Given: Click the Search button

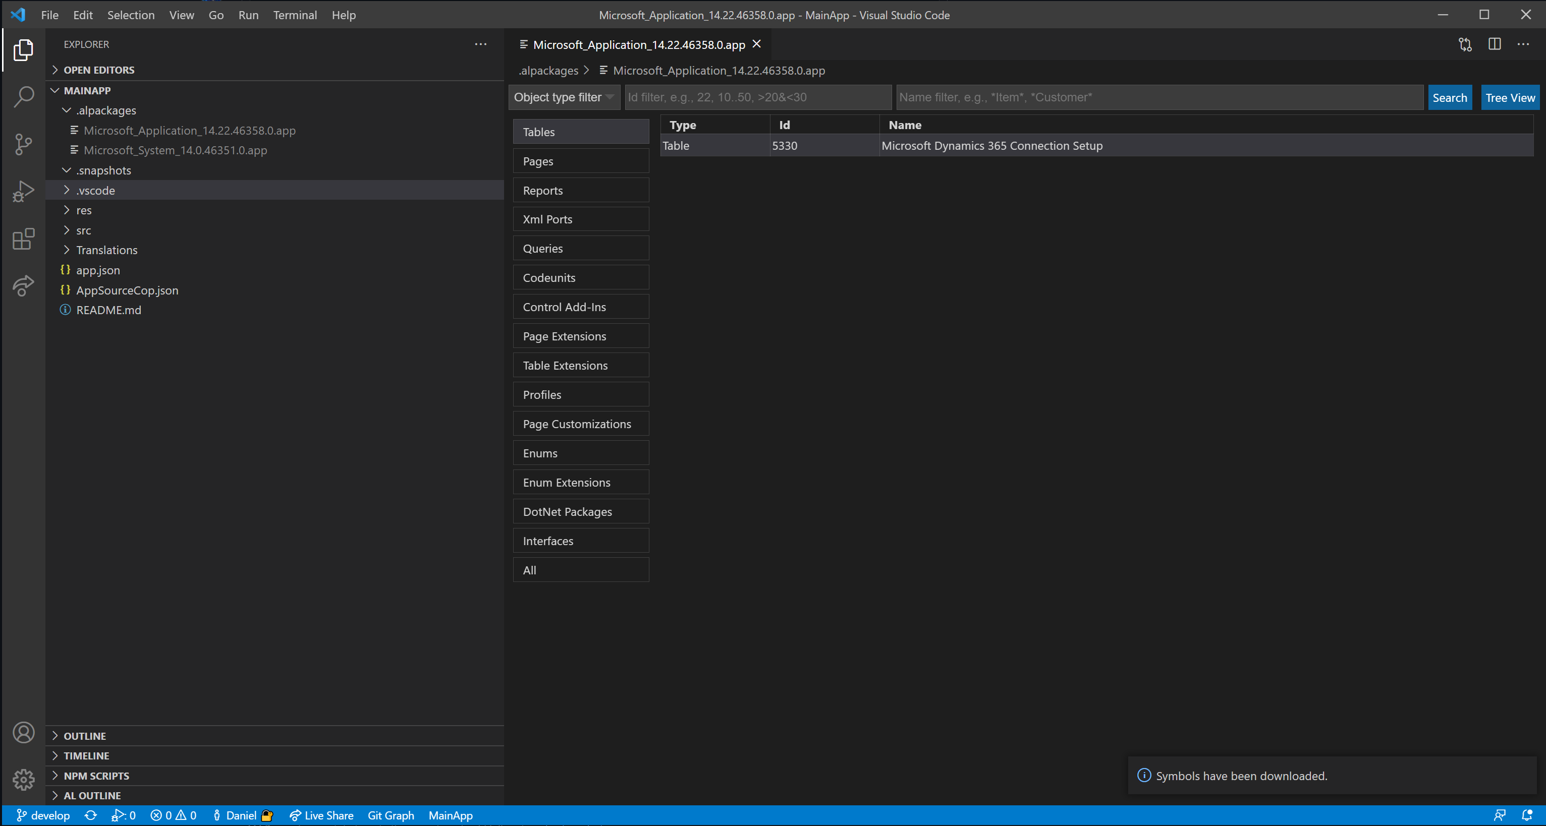Looking at the screenshot, I should click(x=1449, y=97).
